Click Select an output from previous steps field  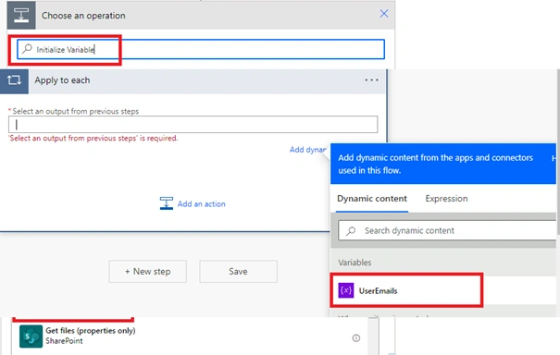pyautogui.click(x=193, y=124)
